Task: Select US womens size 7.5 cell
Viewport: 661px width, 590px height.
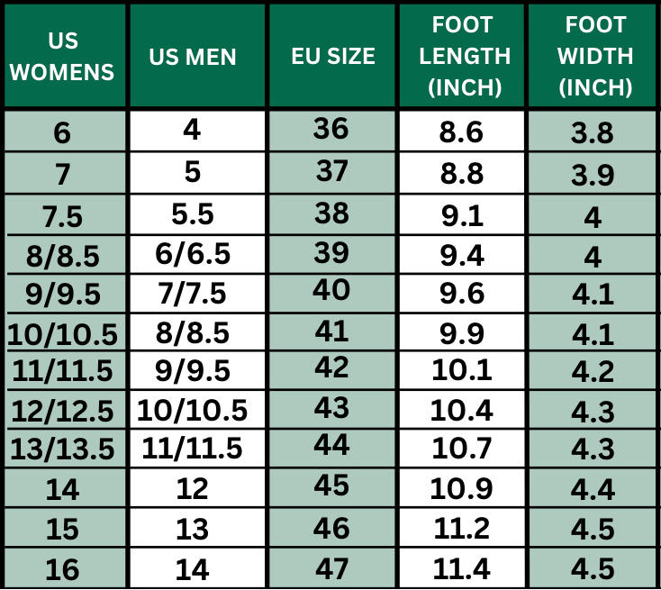Action: 62,217
